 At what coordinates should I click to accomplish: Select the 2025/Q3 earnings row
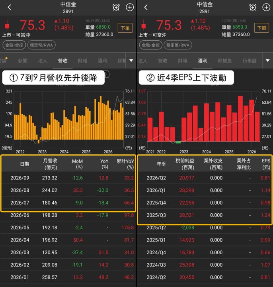205,215
